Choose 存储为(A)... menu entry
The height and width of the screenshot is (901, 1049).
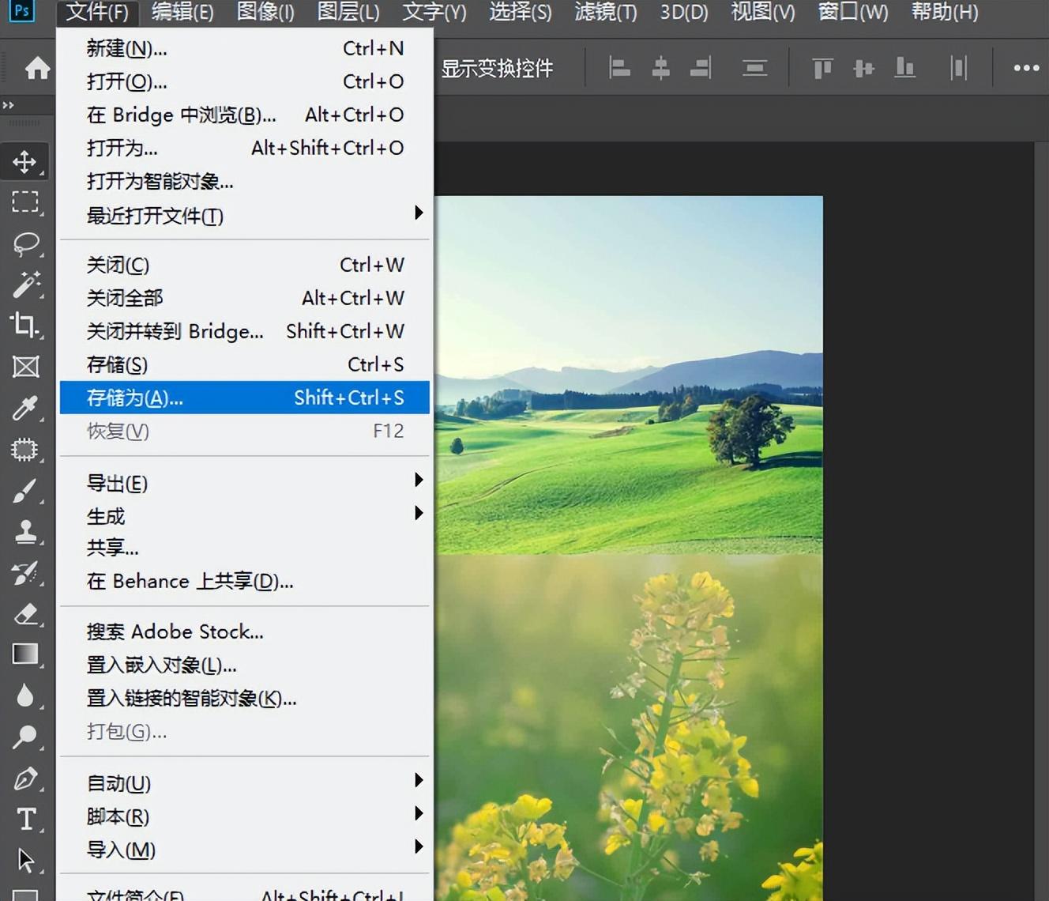pyautogui.click(x=245, y=398)
